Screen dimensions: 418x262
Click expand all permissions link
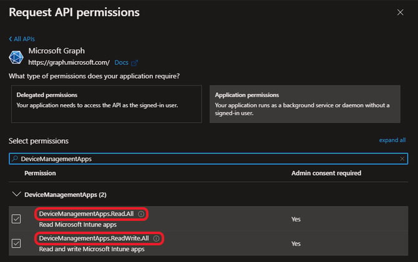(x=392, y=140)
